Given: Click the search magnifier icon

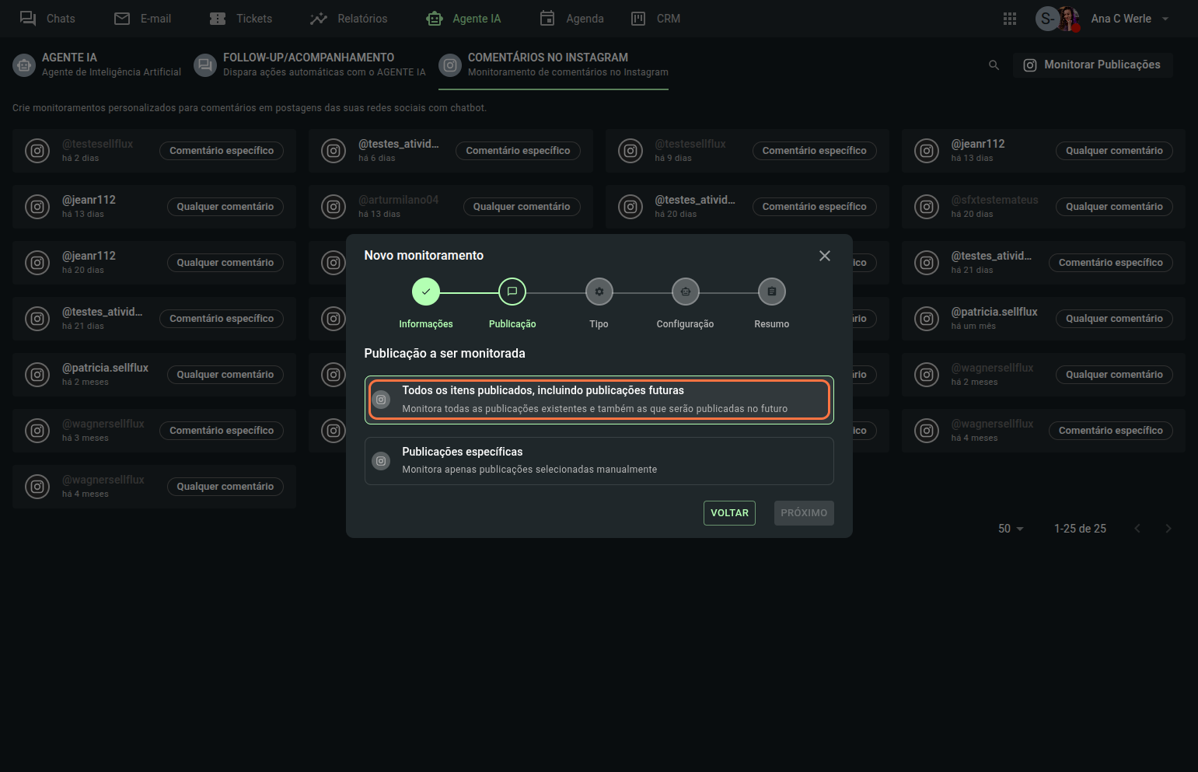Looking at the screenshot, I should click(994, 65).
